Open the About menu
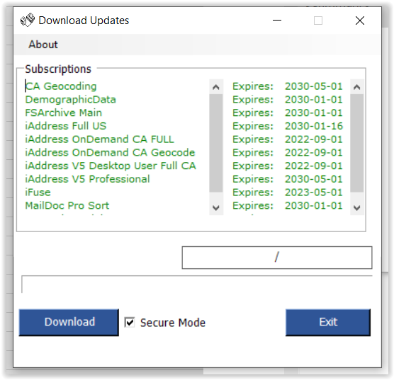Image resolution: width=394 pixels, height=380 pixels. point(43,45)
